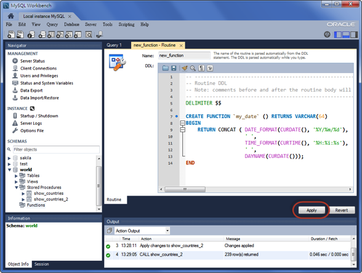The image size is (362, 273).
Task: Open Startup / Shutdown under Instance
Action: point(39,116)
